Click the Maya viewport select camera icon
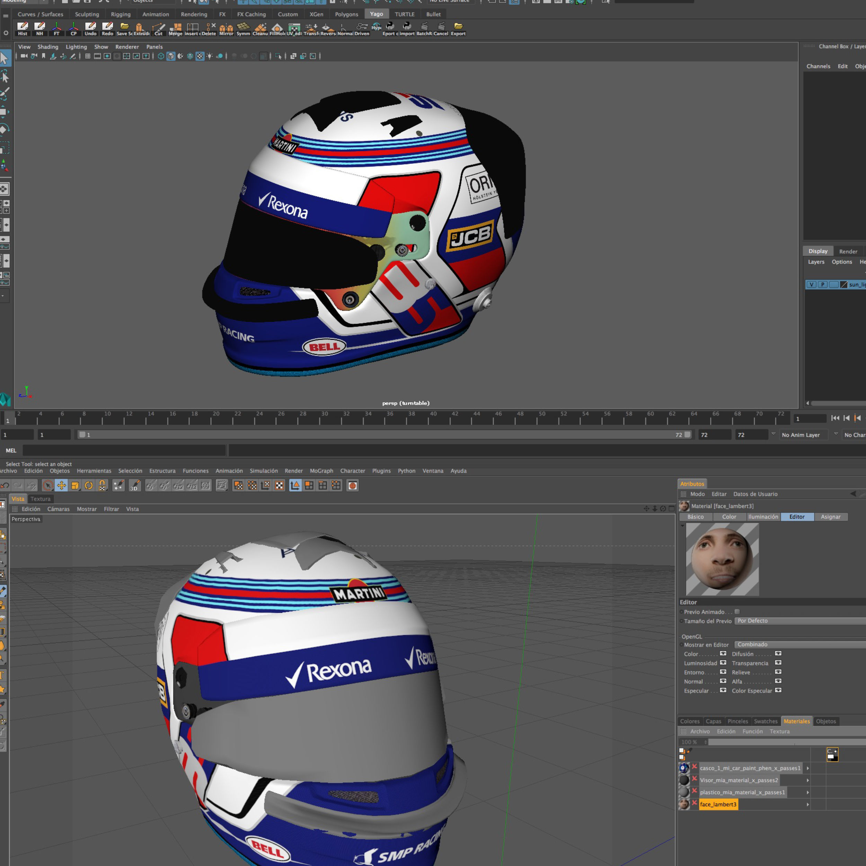This screenshot has width=866, height=866. 24,56
